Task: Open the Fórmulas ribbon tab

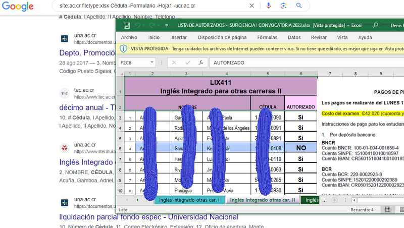Action: tap(267, 37)
